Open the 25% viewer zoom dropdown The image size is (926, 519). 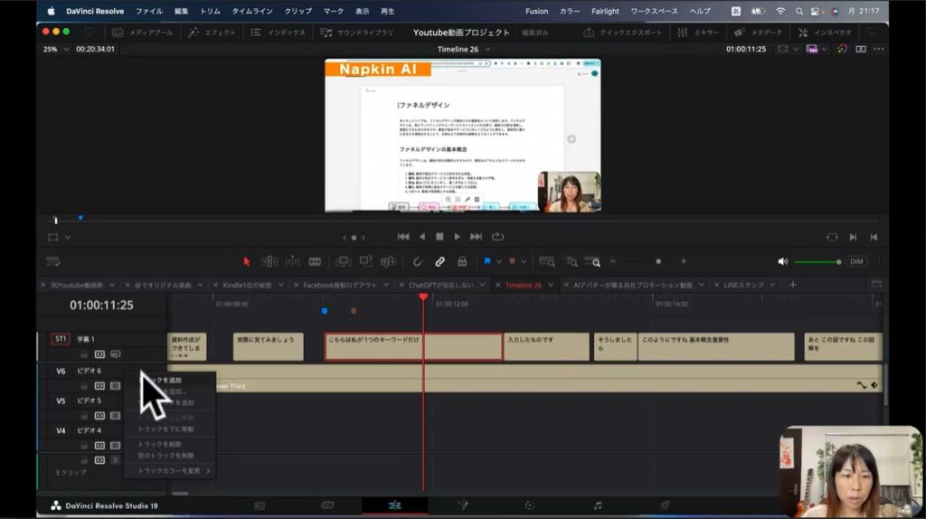tap(54, 49)
